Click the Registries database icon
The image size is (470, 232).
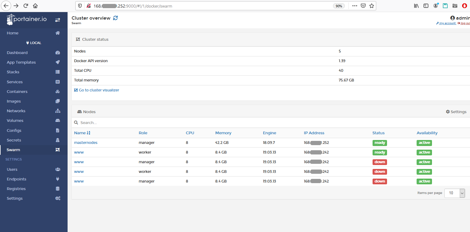(x=58, y=189)
